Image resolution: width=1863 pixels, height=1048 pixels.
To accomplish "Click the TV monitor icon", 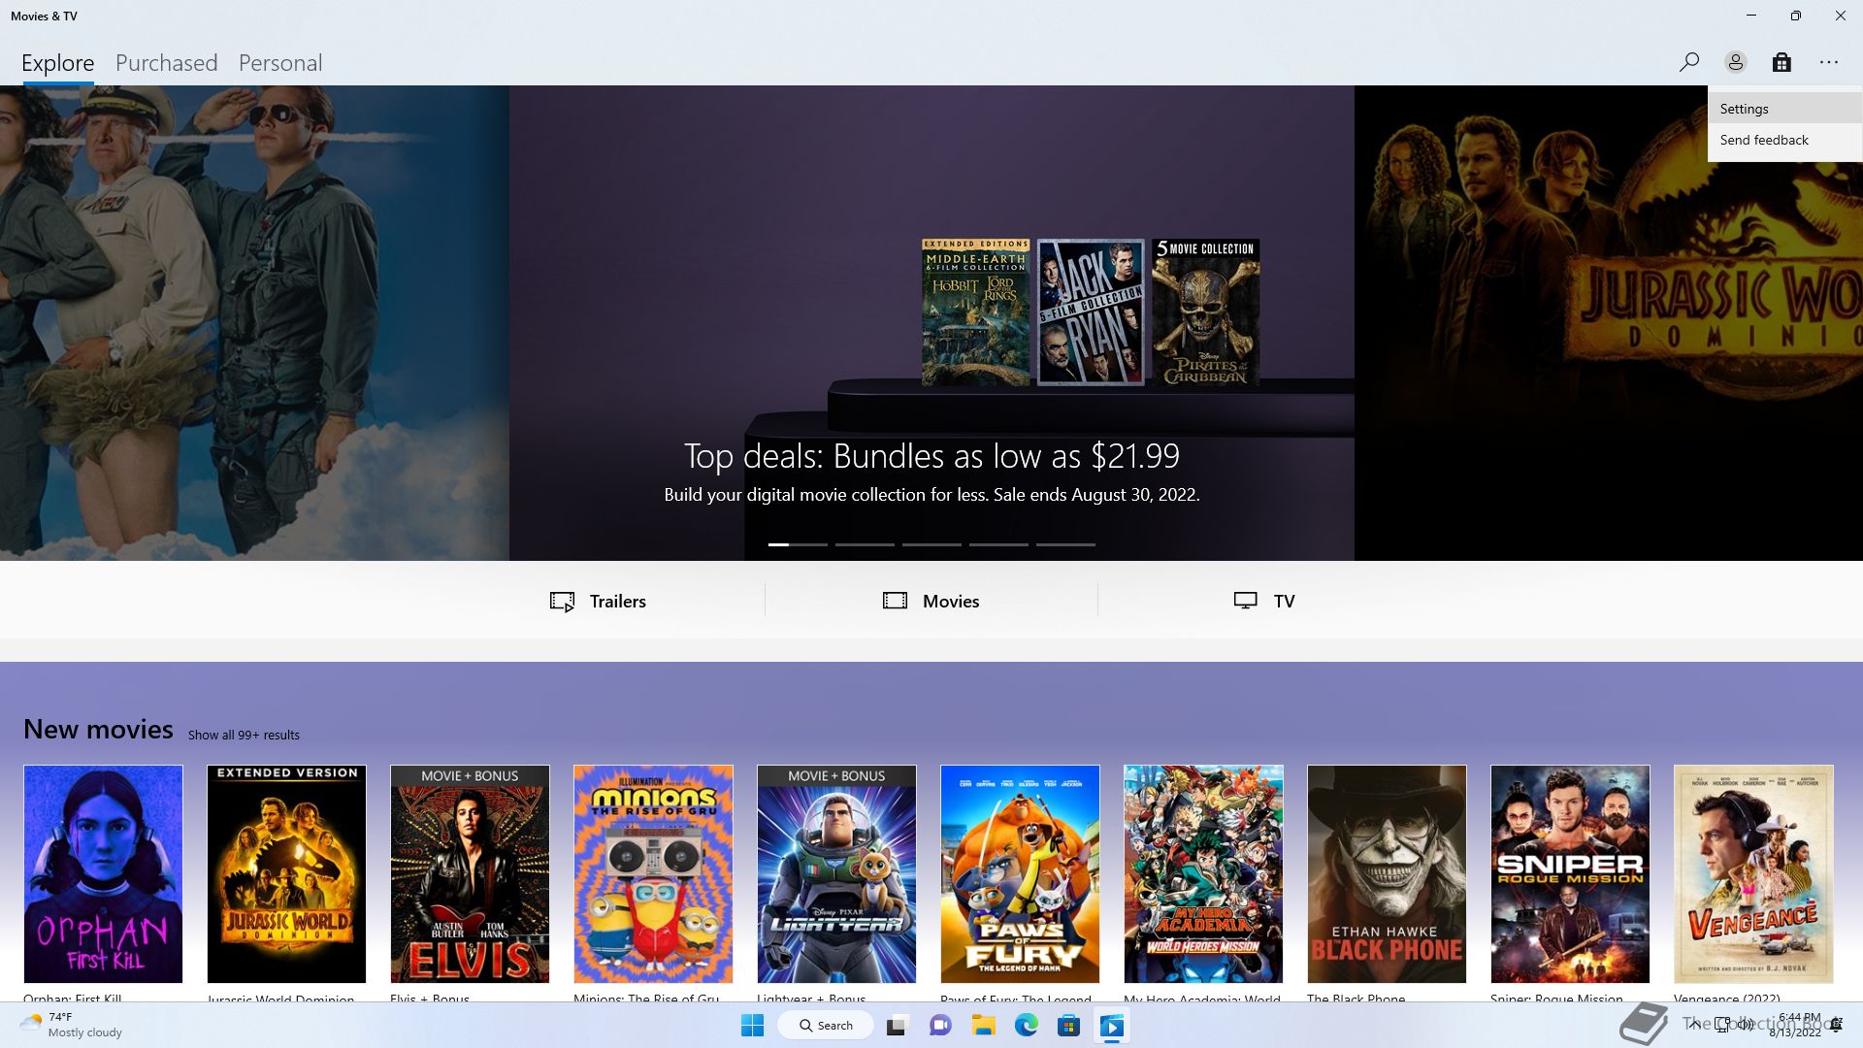I will pos(1245,601).
